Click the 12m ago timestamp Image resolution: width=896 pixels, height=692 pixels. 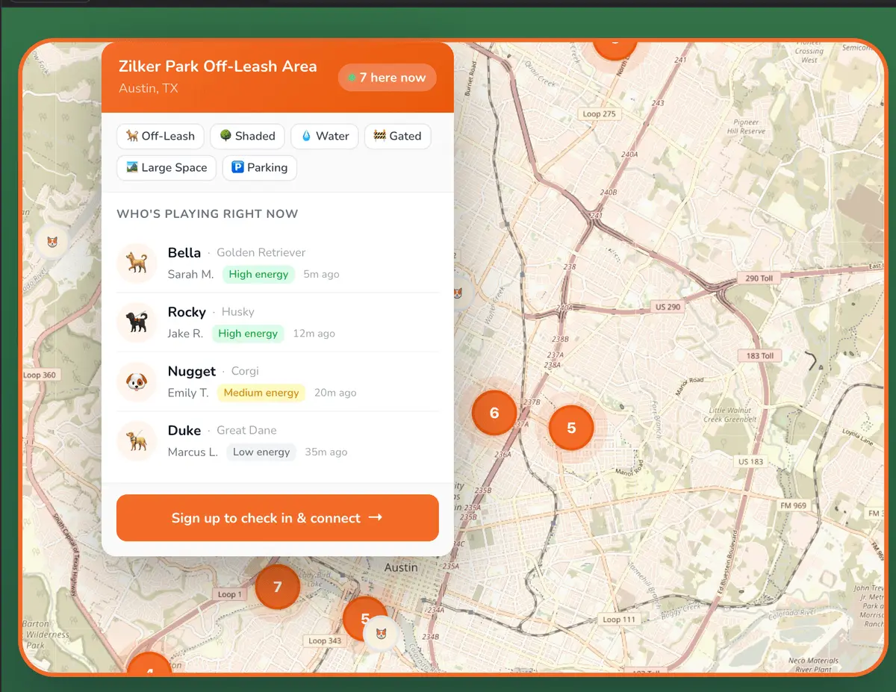pyautogui.click(x=314, y=333)
